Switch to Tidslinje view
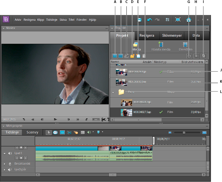Screen dimensions: 222x182 coord(12,133)
